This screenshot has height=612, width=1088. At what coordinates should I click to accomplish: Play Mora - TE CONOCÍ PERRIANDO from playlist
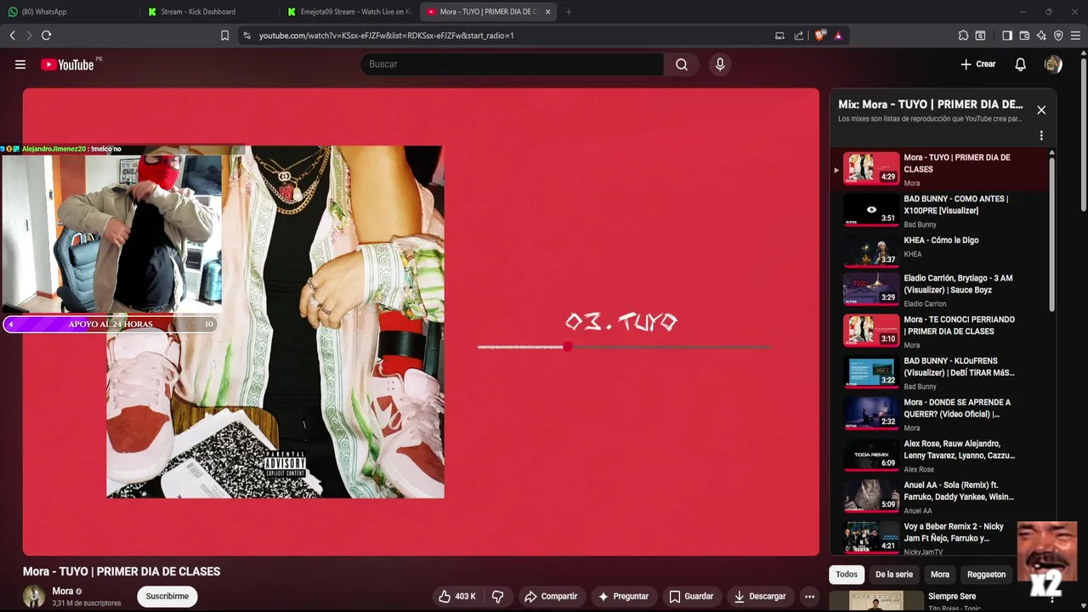point(941,331)
